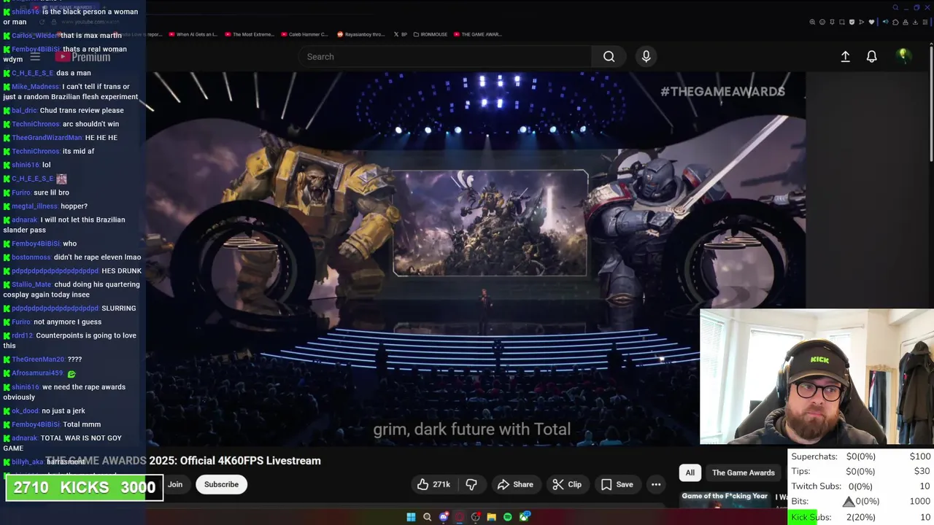This screenshot has height=525, width=934.
Task: Click the #THEGAMEAWARDS hashtag overlay
Action: (722, 91)
